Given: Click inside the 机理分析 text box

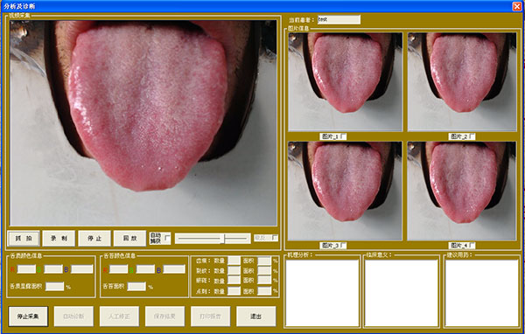Looking at the screenshot, I should pos(322,293).
